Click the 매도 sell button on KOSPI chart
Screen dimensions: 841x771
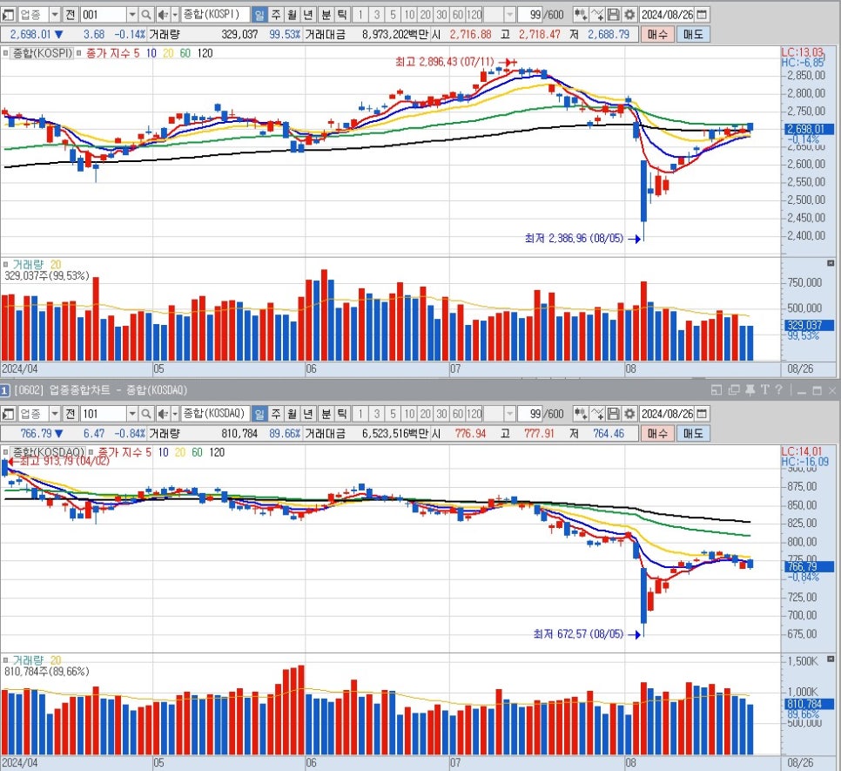693,34
